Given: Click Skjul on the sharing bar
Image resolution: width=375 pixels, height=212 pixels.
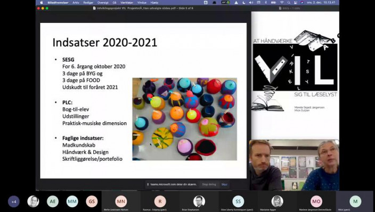Looking at the screenshot, I should [224, 184].
